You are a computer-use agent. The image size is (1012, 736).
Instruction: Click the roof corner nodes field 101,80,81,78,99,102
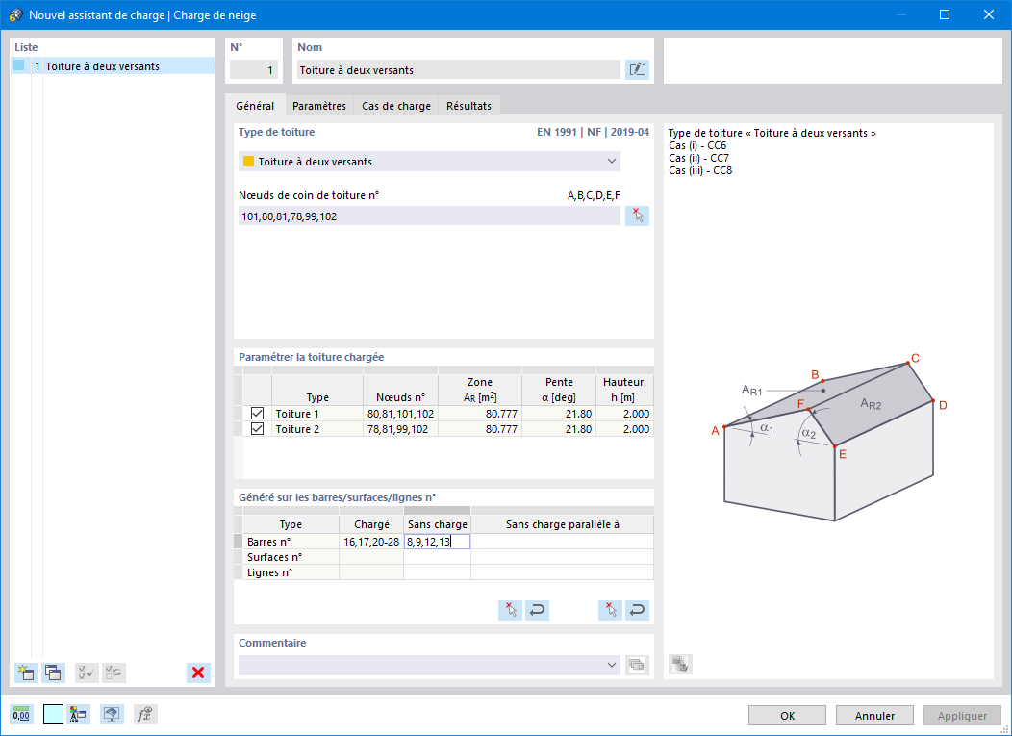[x=429, y=216]
